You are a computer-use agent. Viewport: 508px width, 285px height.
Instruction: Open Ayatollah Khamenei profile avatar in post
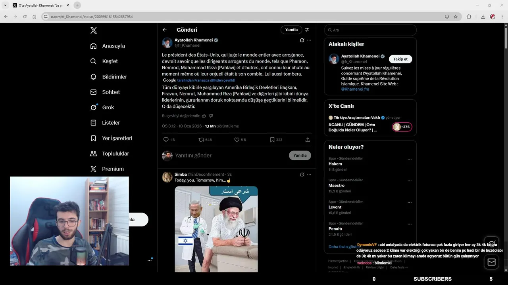coord(167,43)
